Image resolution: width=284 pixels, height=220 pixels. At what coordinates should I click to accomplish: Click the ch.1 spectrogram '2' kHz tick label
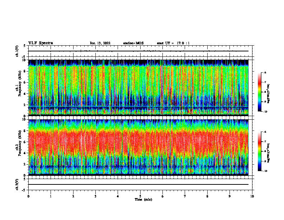(25, 105)
